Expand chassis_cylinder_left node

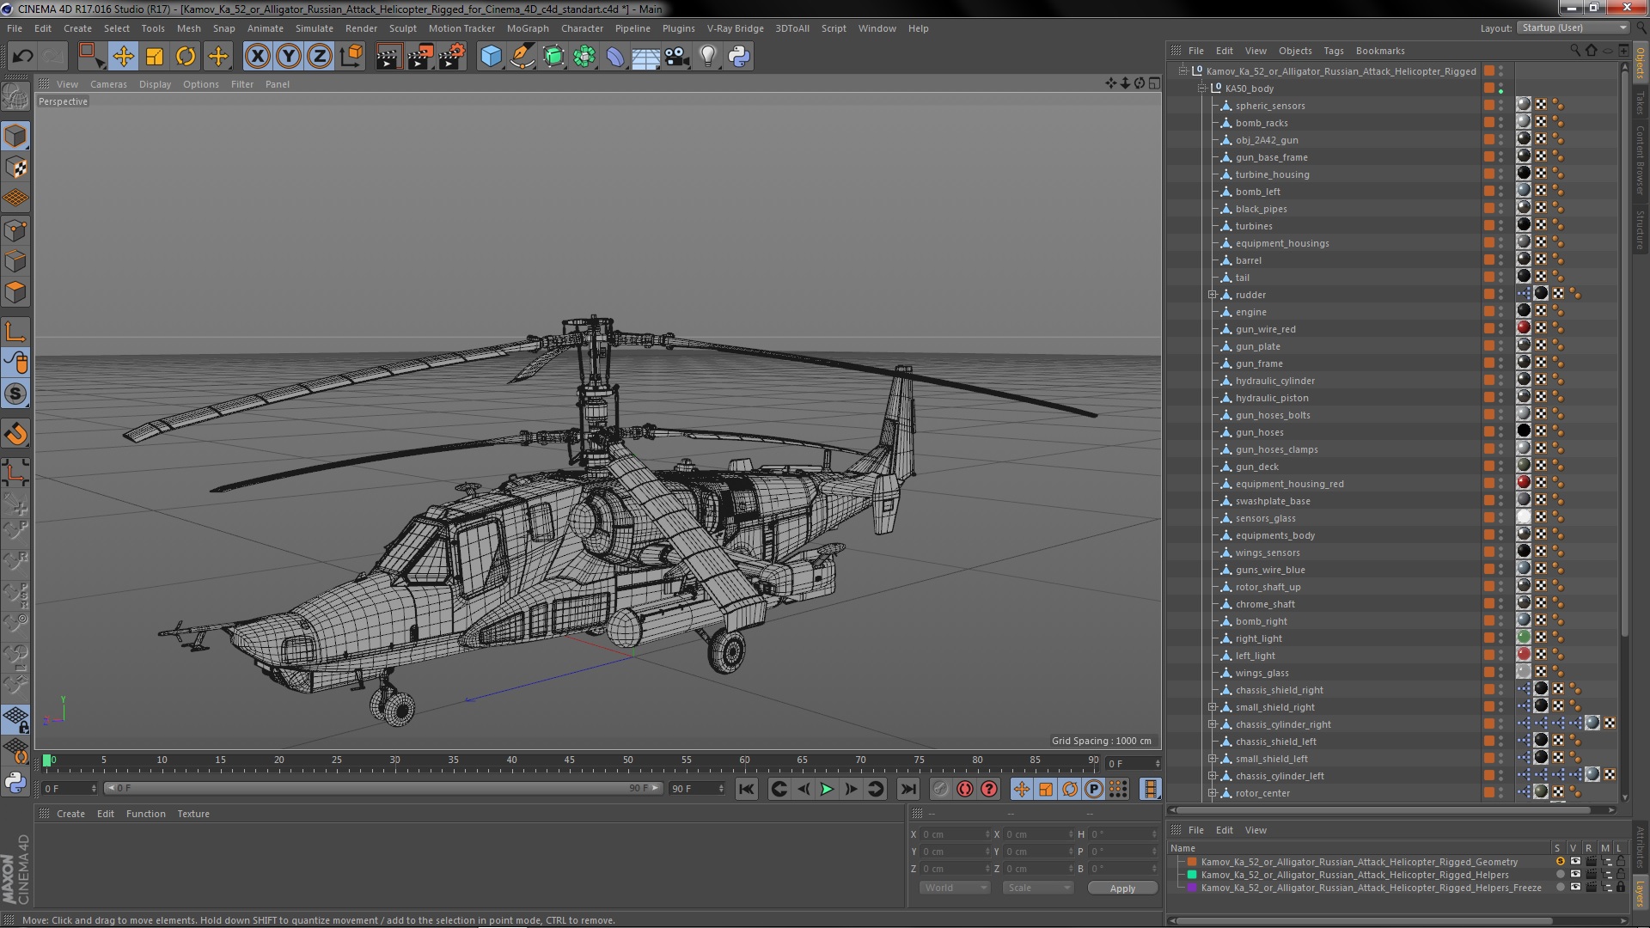[1213, 776]
